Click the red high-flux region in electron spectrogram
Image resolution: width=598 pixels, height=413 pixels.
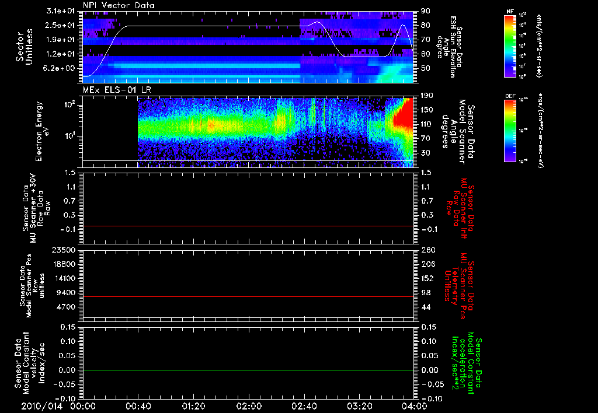click(404, 118)
